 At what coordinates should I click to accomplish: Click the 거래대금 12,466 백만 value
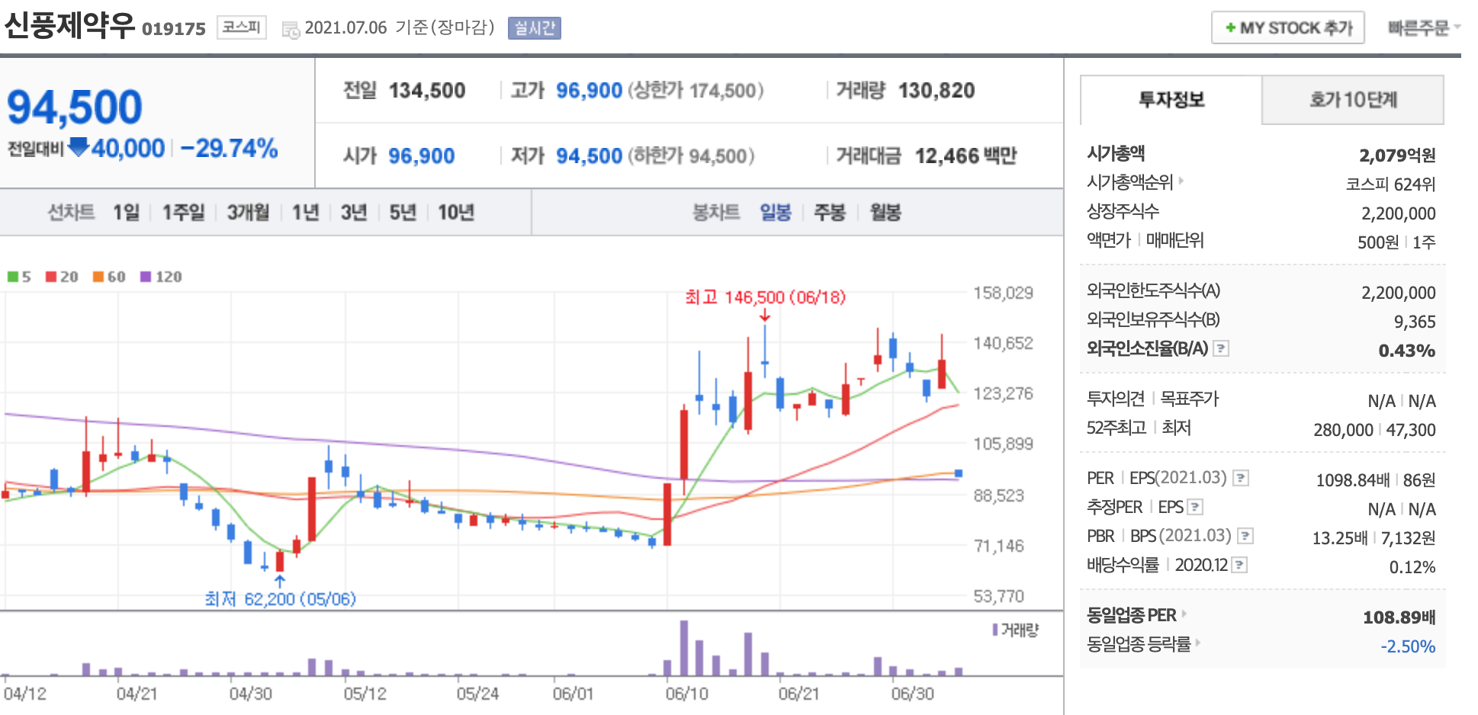click(x=966, y=156)
